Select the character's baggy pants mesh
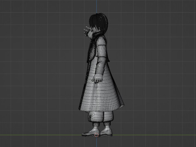The width and height of the screenshot is (196, 147). (101, 116)
